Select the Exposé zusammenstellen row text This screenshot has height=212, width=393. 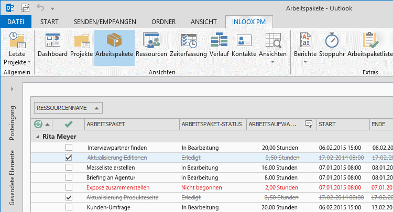click(x=118, y=187)
